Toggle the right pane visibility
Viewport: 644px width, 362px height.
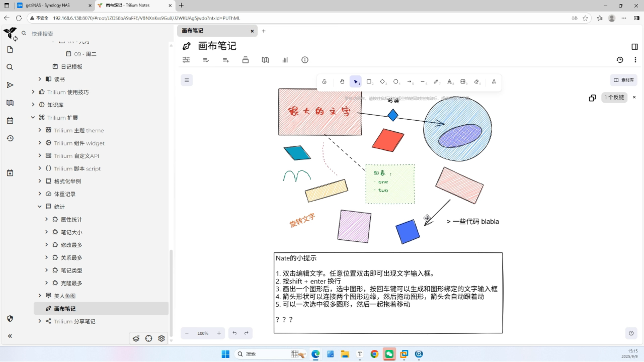tap(635, 47)
